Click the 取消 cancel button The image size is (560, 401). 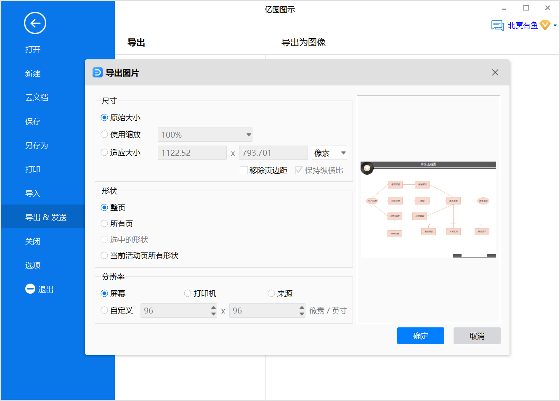tap(477, 336)
